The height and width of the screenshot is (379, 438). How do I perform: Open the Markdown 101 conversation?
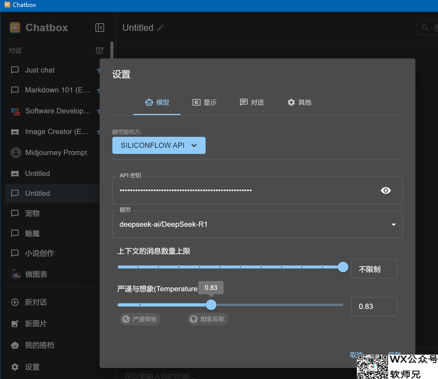point(53,90)
